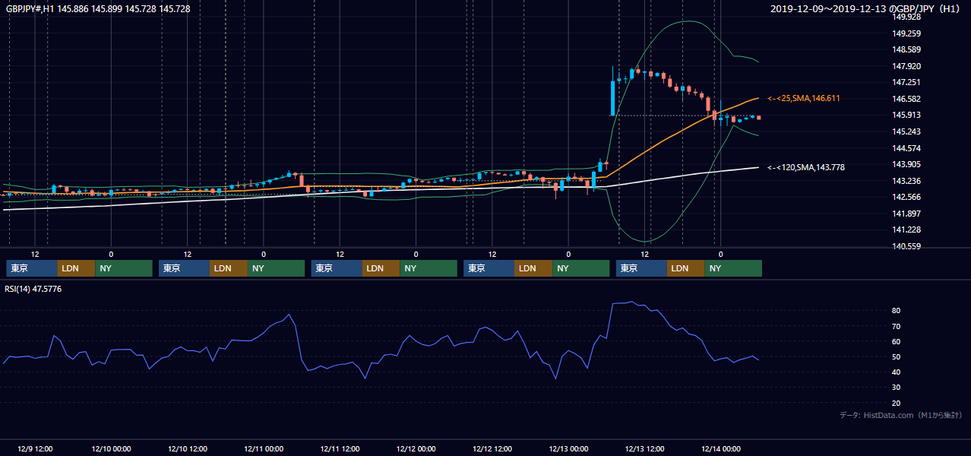Click the 12/11 12:00 time label
Screen dimensions: 971x456
coord(340,448)
